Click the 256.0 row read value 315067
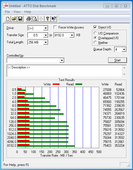 (x=119, y=126)
